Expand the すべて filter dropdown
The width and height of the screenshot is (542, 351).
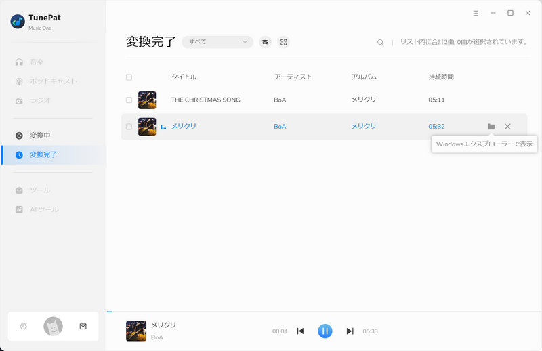pyautogui.click(x=217, y=42)
